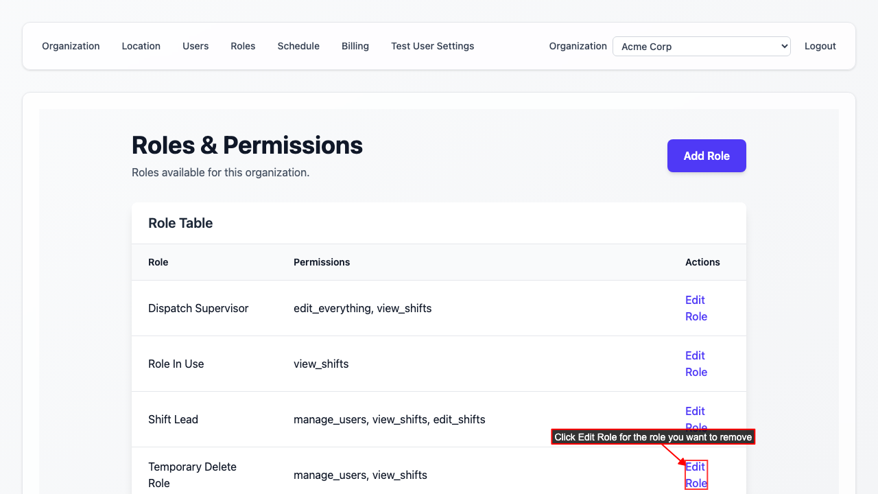Navigate to the Schedule page
Screen dimensions: 878x494
coord(298,46)
